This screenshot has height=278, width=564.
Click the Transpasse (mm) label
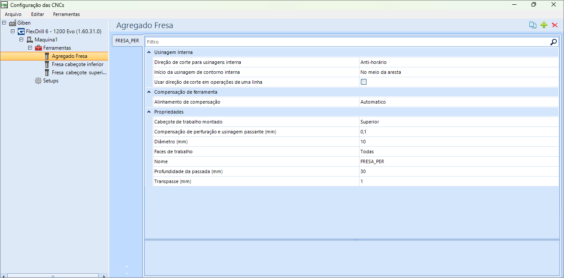172,181
